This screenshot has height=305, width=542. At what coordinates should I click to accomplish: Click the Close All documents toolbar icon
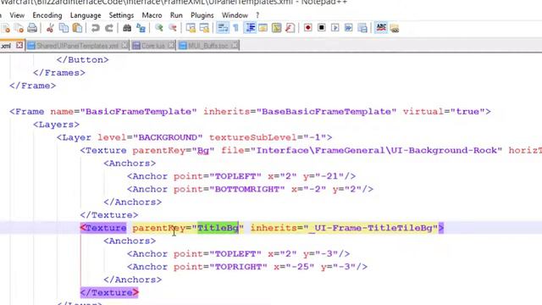pos(19,28)
